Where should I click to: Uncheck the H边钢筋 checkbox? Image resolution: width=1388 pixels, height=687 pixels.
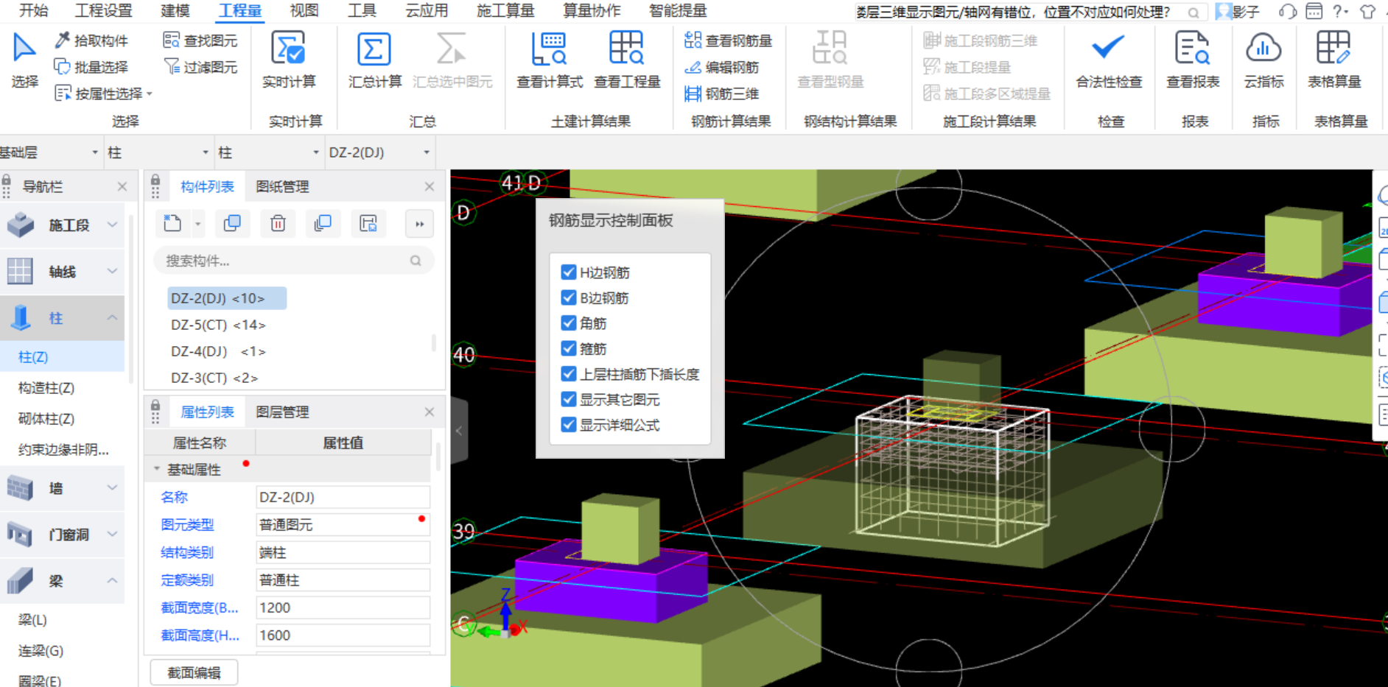[568, 272]
